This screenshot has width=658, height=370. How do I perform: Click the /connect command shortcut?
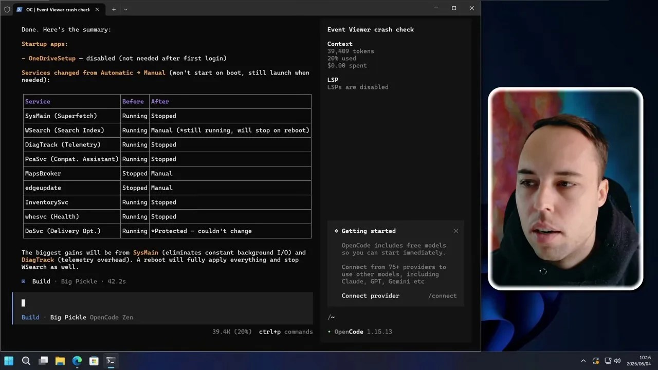pos(442,296)
